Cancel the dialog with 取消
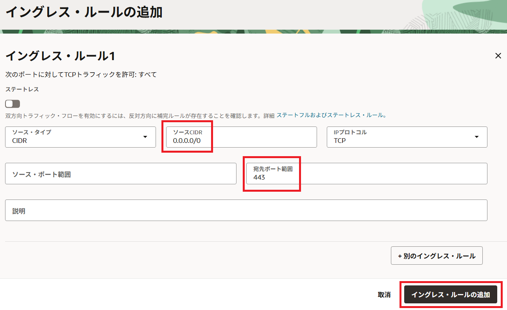507x310 pixels. pyautogui.click(x=384, y=295)
